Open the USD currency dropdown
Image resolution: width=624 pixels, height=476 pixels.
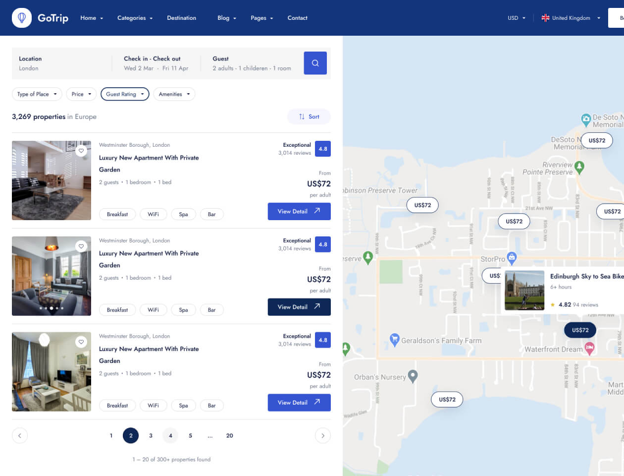(517, 18)
